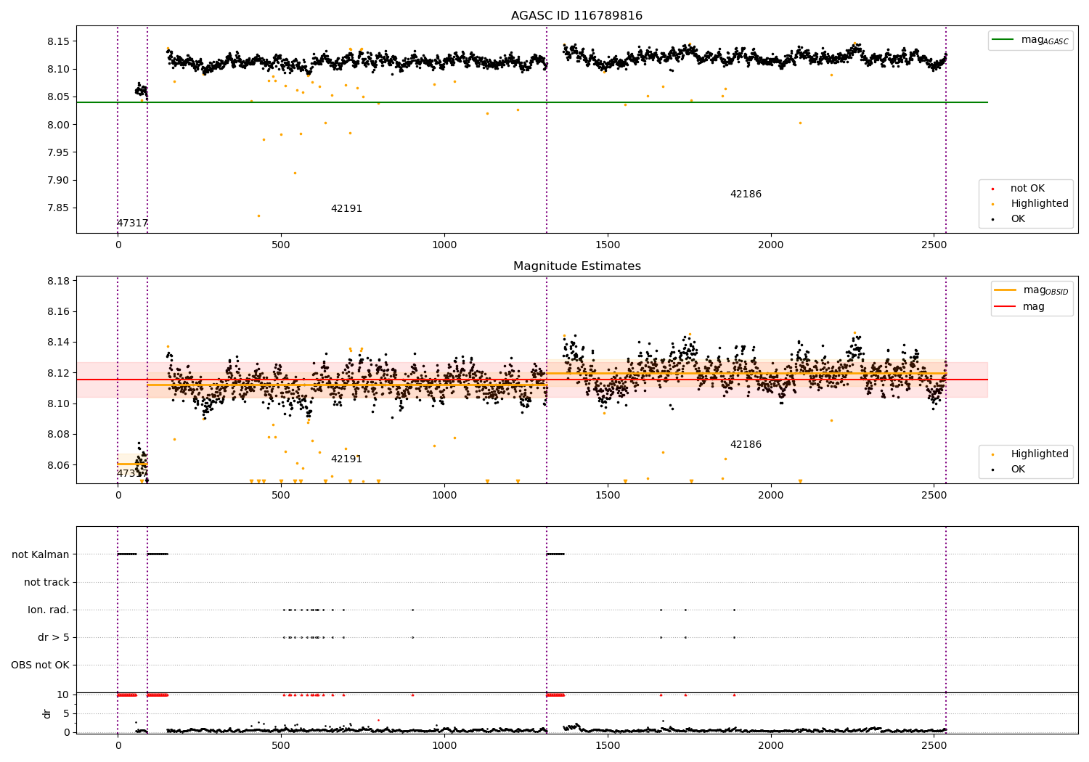Click the "7.95" y-tick label

point(58,153)
